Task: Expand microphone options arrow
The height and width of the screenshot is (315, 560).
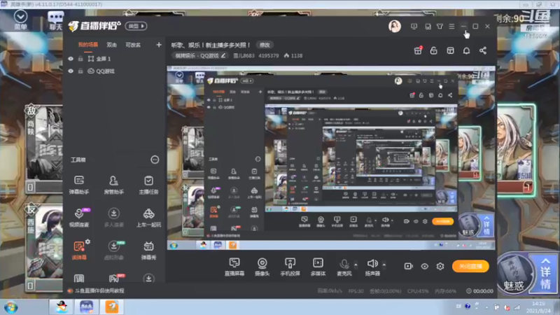Action: [356, 265]
